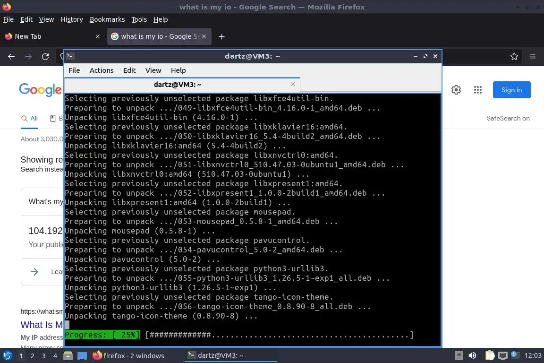This screenshot has width=544, height=363.
Task: Open Firefox File menu
Action: 8,19
